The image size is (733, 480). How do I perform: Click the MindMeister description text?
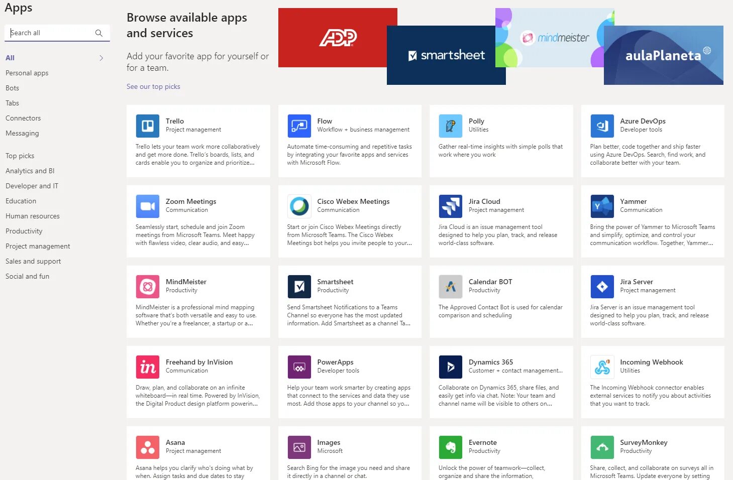[196, 315]
